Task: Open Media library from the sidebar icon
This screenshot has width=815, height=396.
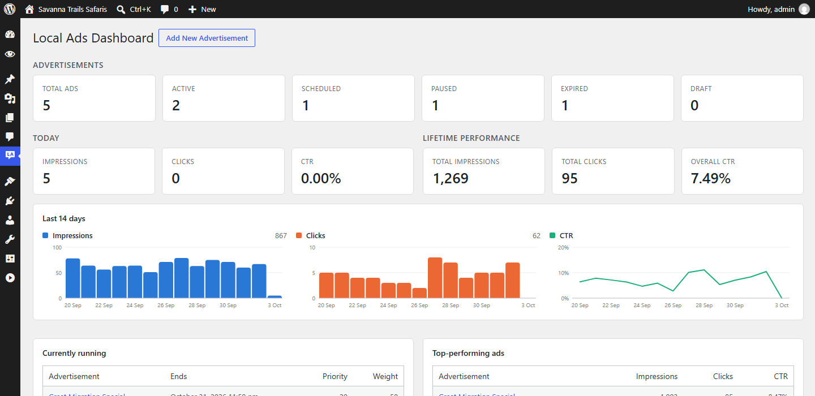Action: [x=10, y=98]
